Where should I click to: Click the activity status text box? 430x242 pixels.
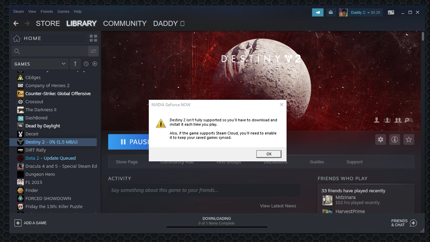click(204, 190)
